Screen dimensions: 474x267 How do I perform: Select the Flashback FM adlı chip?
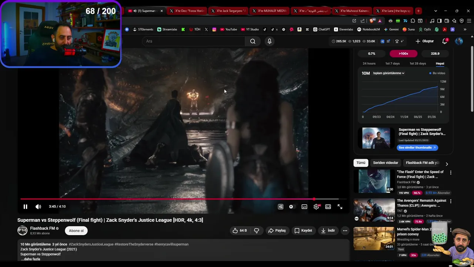pos(422,163)
